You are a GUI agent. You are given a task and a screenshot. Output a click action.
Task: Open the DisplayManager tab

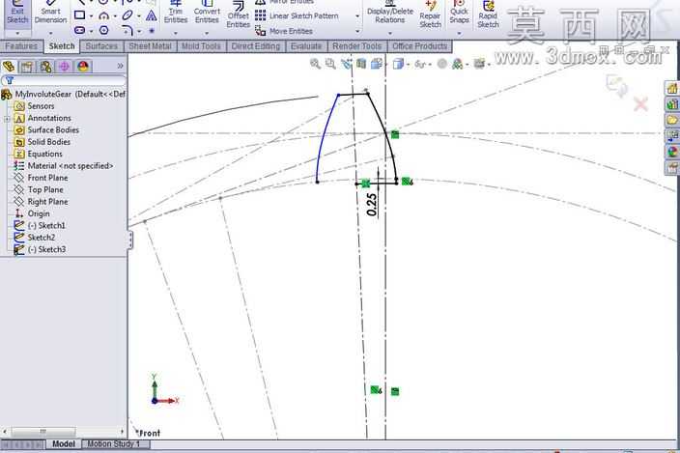pos(83,67)
